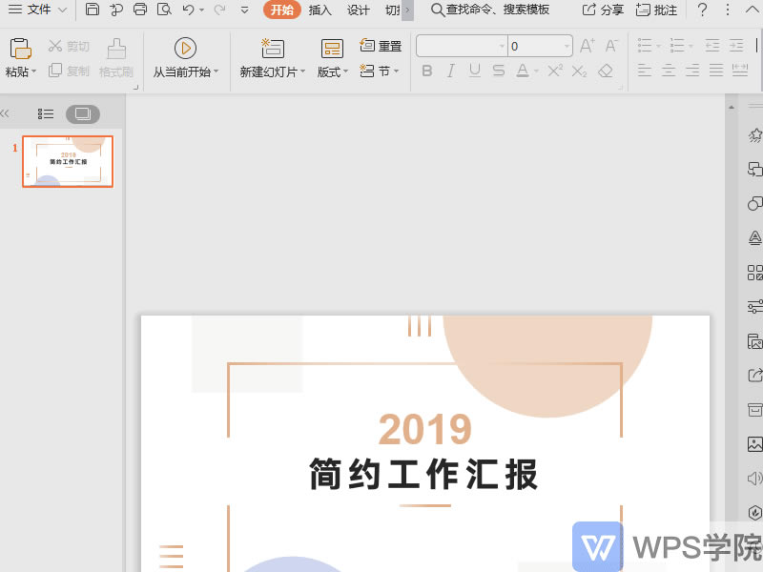Select slide 1 thumbnail in the slide panel
Viewport: 763px width, 572px height.
pos(67,161)
